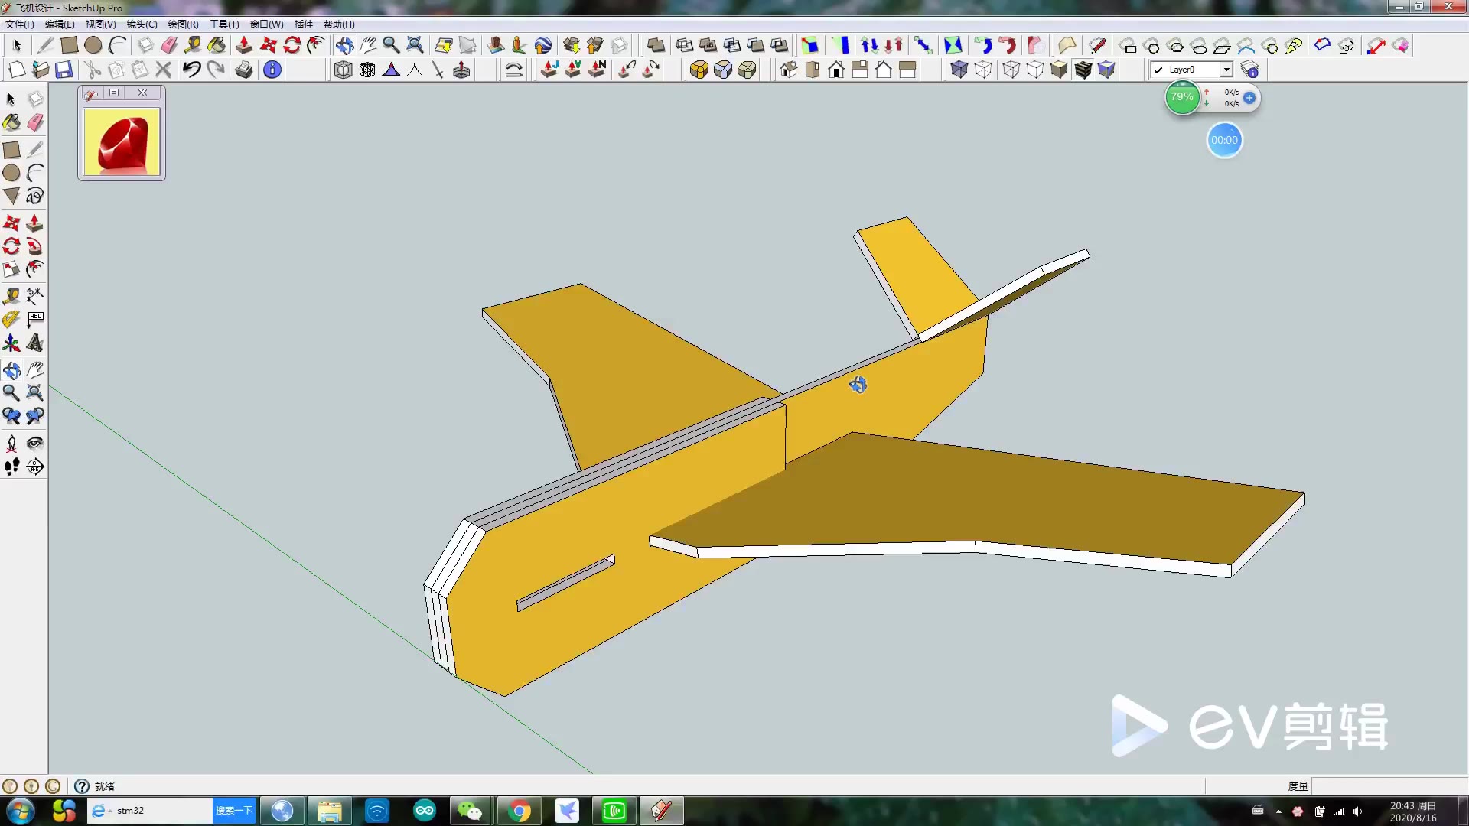Click Zoom Extents in top toolbar
The image size is (1469, 826).
(x=415, y=45)
